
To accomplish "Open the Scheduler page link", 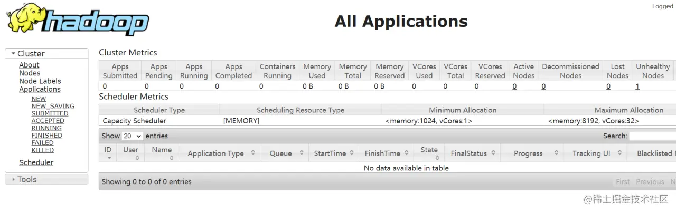I will click(x=36, y=162).
